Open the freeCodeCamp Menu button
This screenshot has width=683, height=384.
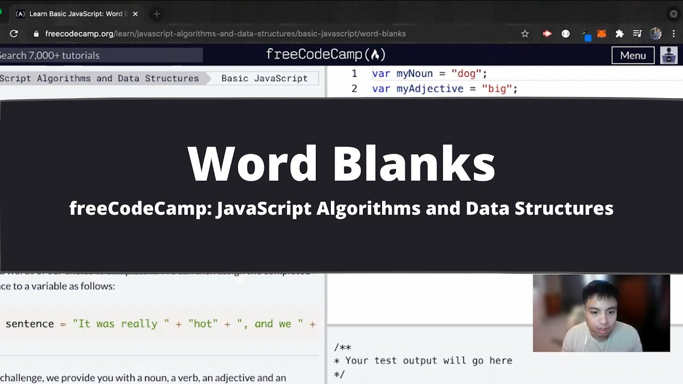(633, 55)
